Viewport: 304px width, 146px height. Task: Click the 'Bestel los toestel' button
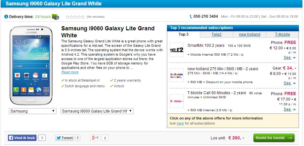[274, 138]
